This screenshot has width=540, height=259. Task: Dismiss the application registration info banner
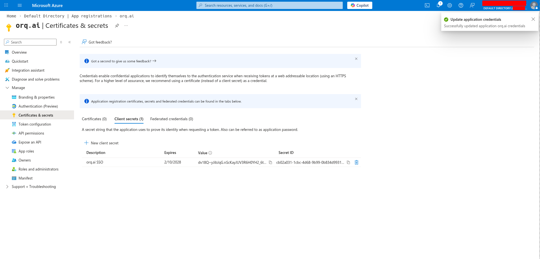click(356, 99)
